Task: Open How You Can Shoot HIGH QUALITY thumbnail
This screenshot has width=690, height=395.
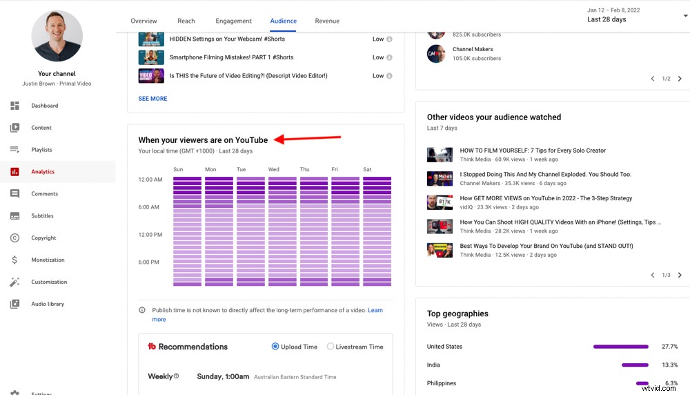Action: [x=440, y=227]
